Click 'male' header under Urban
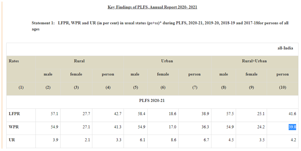Image resolution: width=301 pixels, height=151 pixels. tap(135, 74)
